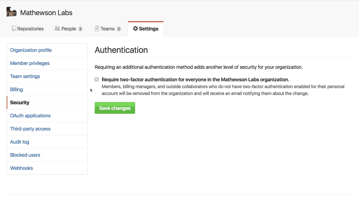Viewport: 359px width, 202px height.
Task: Select Team settings in sidebar
Action: [25, 76]
